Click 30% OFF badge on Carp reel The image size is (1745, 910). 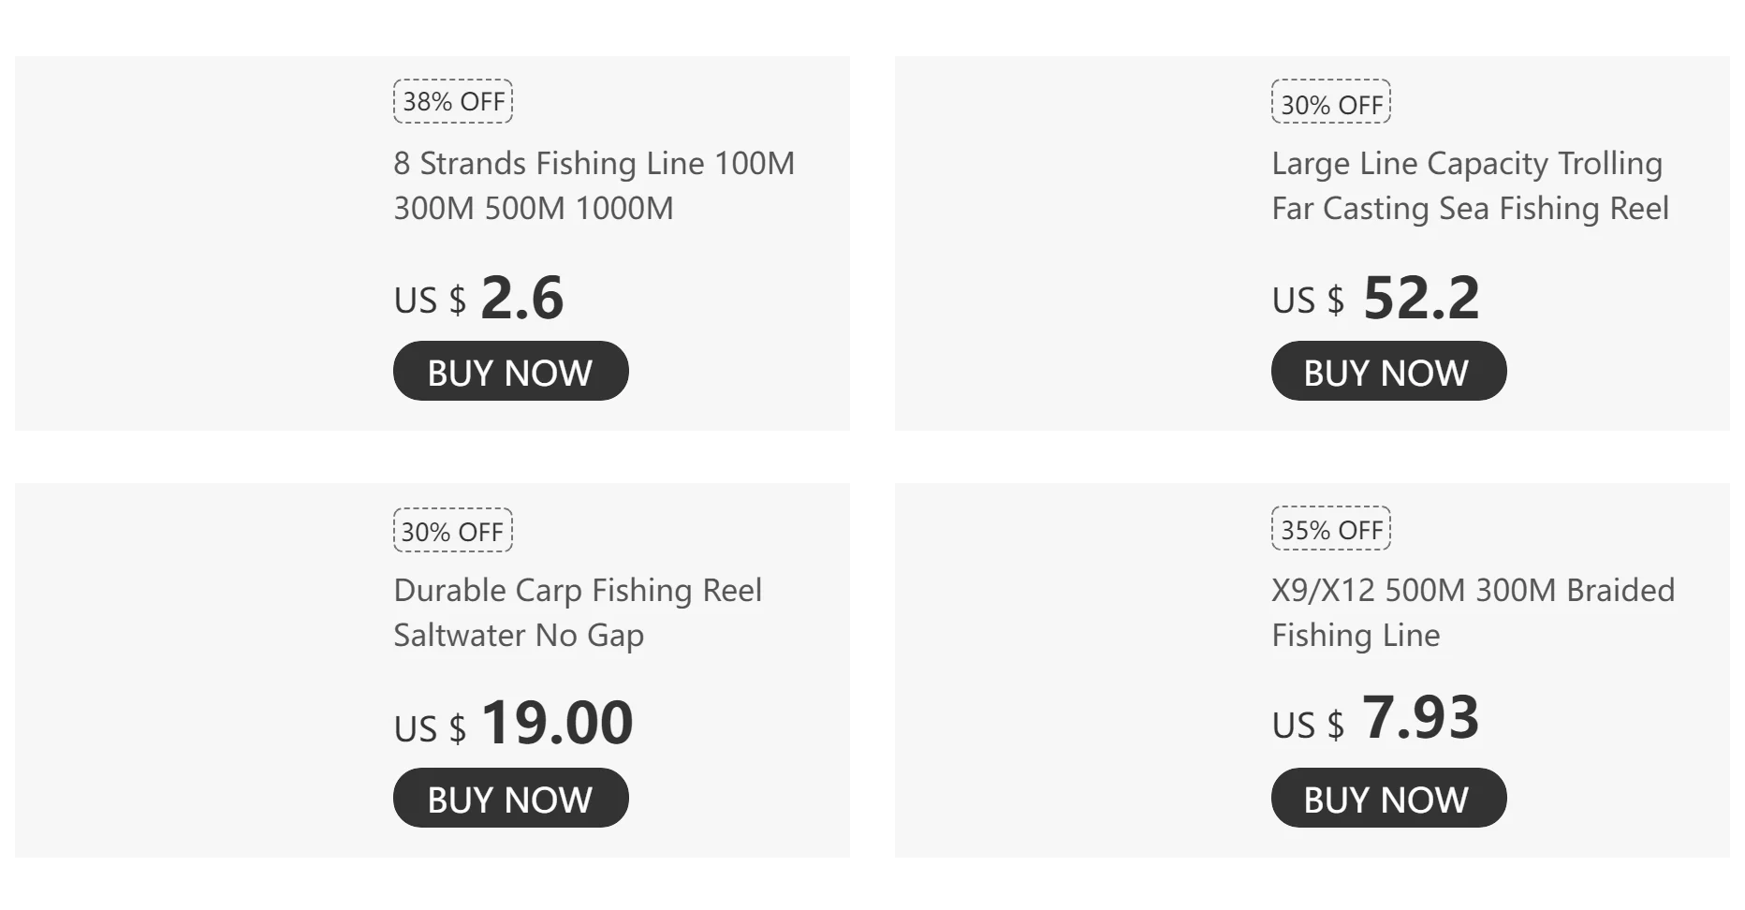453,530
